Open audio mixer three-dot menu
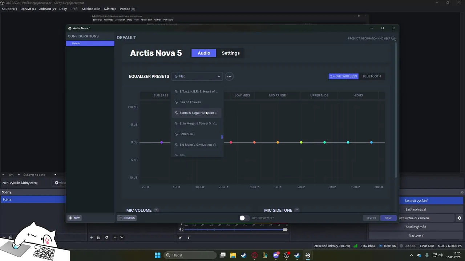Viewport: 465px width, 261px height. coord(189,237)
